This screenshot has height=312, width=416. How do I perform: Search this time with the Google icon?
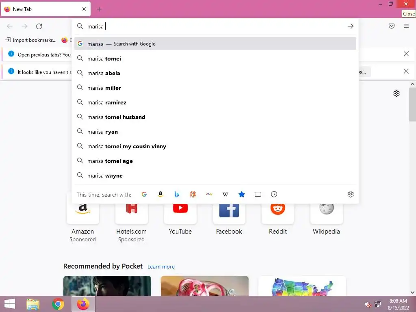click(144, 194)
